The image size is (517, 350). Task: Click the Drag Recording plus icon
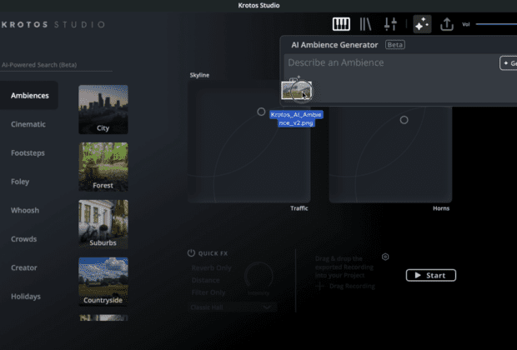(x=319, y=286)
